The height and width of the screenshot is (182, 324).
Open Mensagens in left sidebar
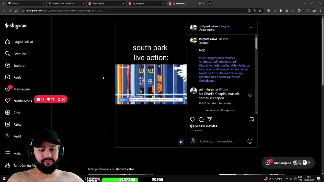pos(18,89)
